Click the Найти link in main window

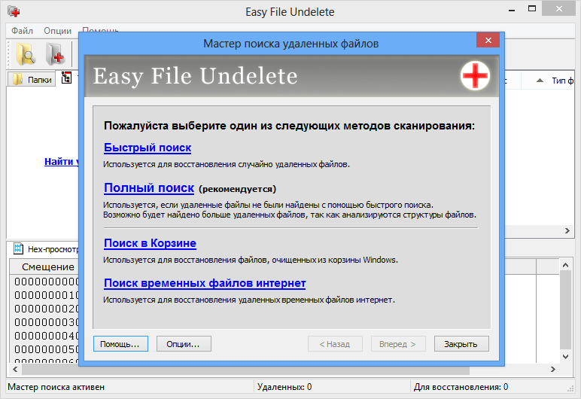coord(61,162)
